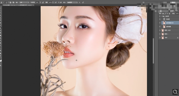
Task: Hide the 图层 1 拷贝 layer
Action: click(x=160, y=30)
